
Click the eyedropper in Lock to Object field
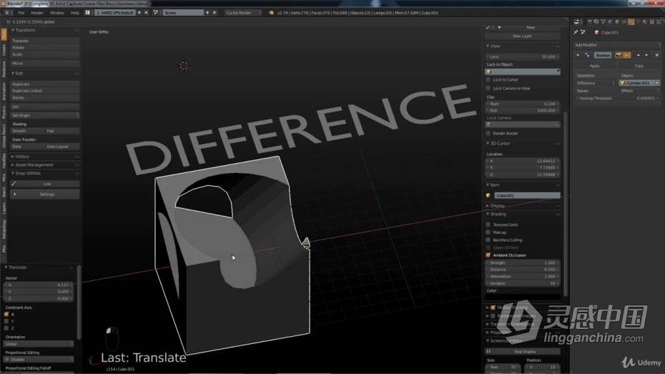click(x=557, y=72)
